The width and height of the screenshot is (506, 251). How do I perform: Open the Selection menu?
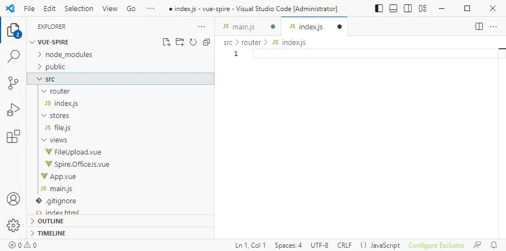tap(79, 9)
